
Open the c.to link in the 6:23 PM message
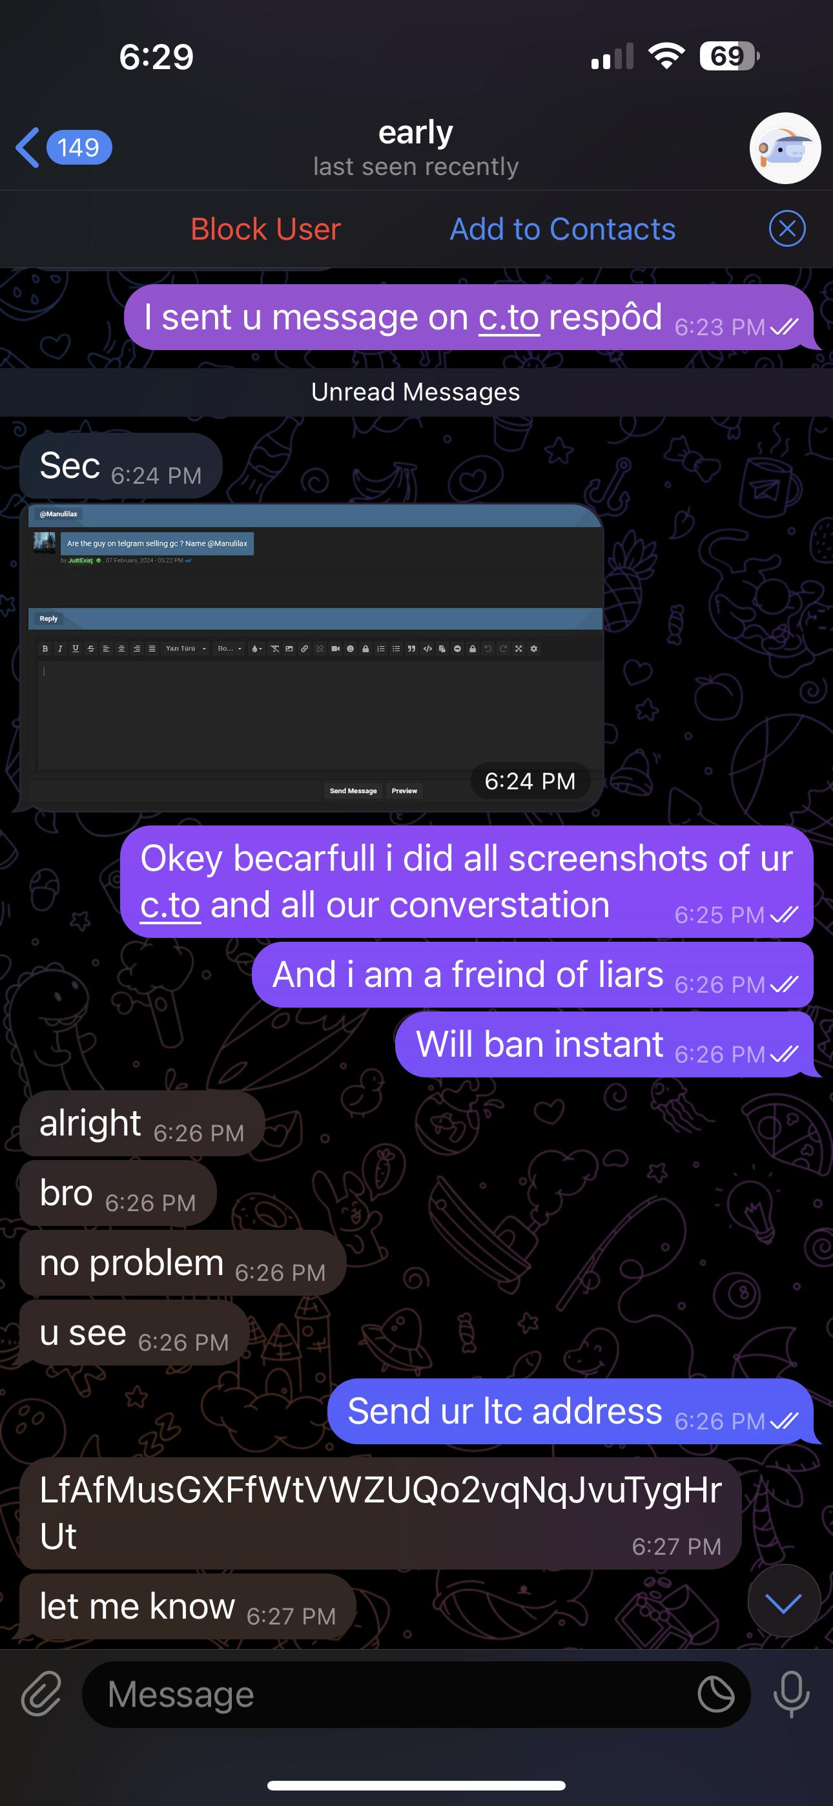(508, 318)
